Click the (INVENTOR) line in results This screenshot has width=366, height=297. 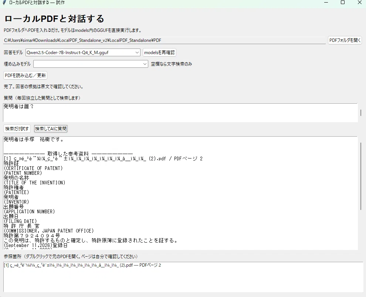pos(16,202)
